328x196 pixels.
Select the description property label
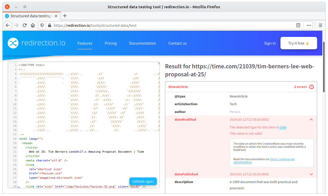pos(184,182)
